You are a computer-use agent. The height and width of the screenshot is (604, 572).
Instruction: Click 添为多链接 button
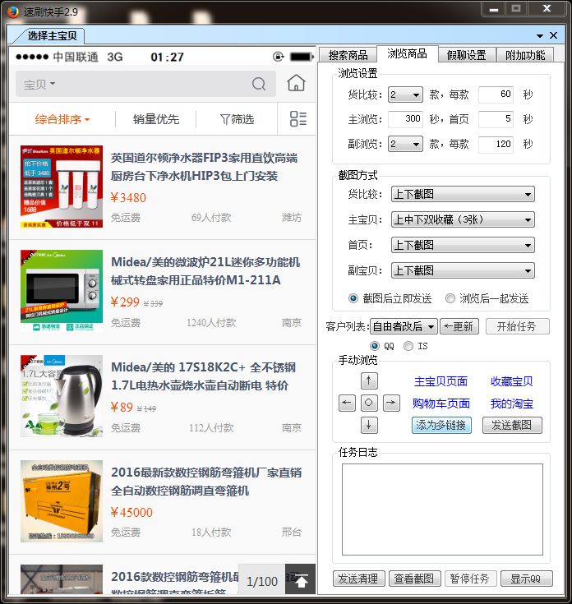tap(441, 426)
